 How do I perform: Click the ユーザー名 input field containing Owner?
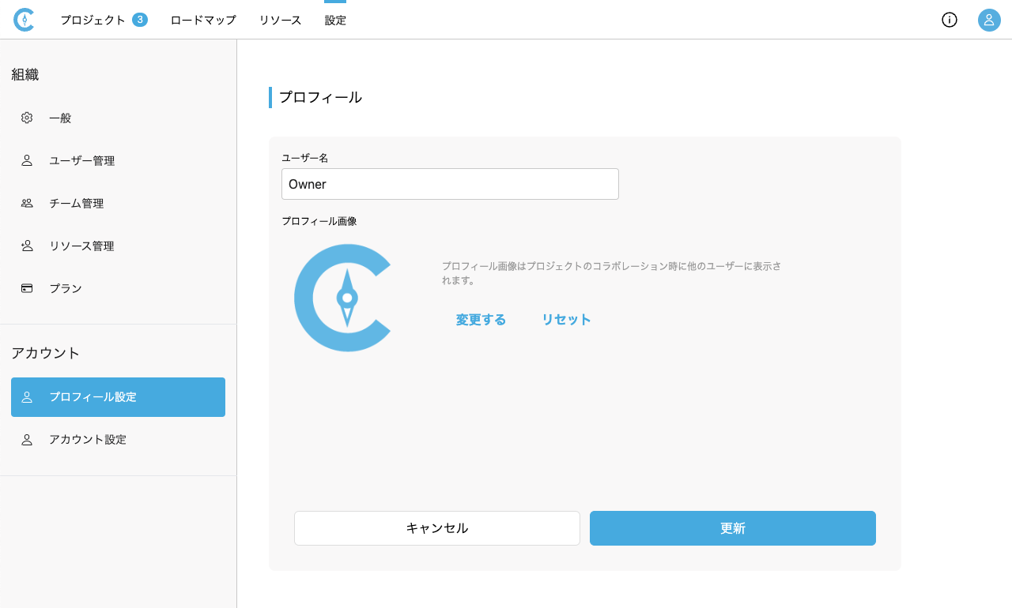(450, 184)
